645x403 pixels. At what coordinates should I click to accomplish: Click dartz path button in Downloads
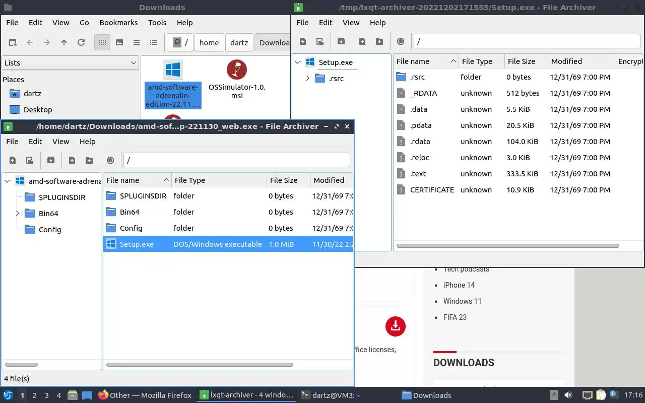[x=239, y=43]
